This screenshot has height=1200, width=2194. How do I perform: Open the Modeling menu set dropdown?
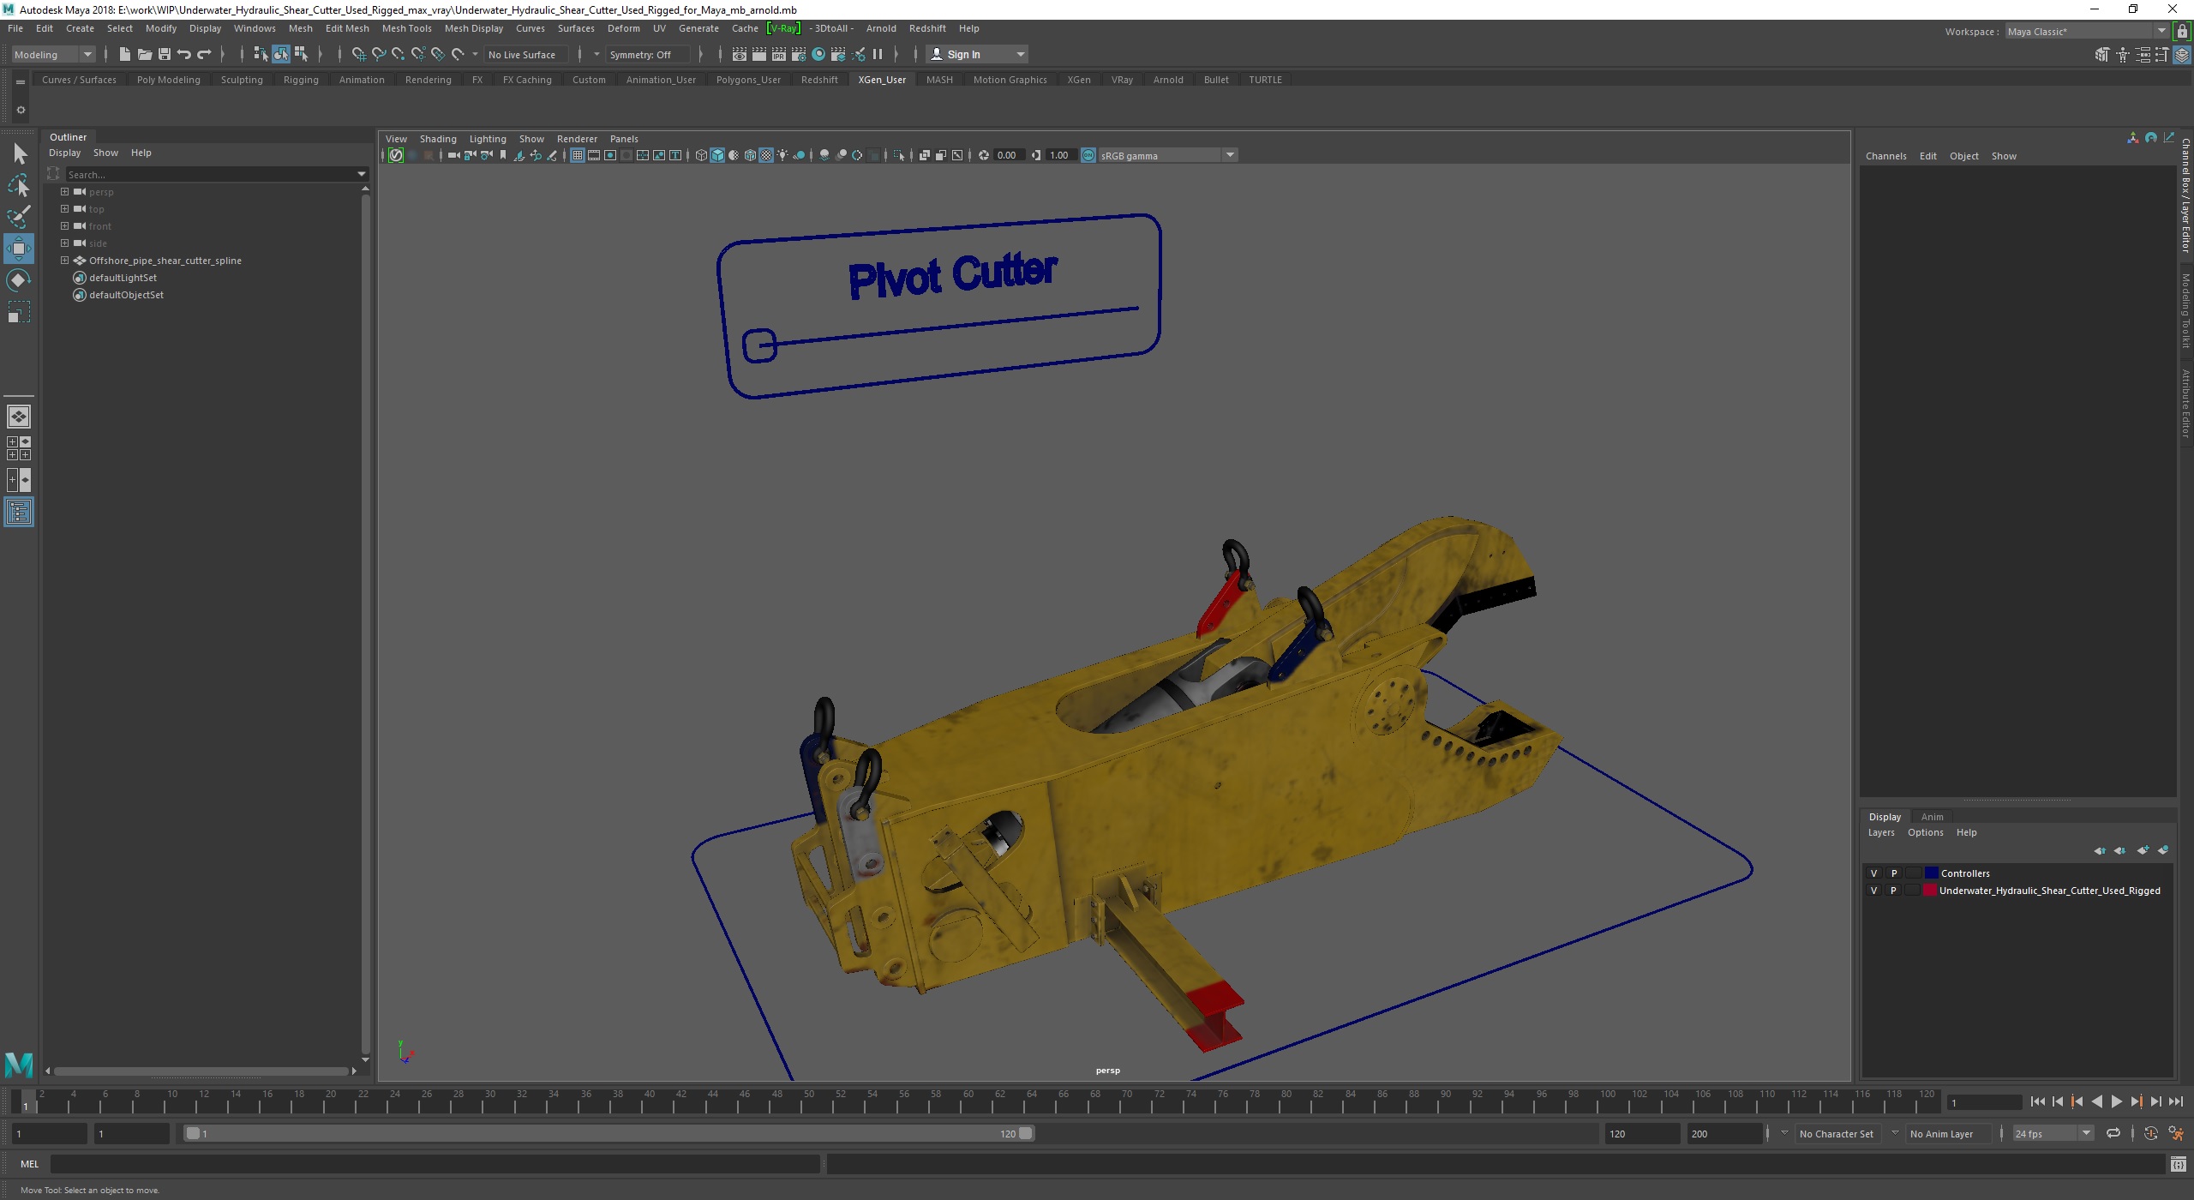pos(53,55)
